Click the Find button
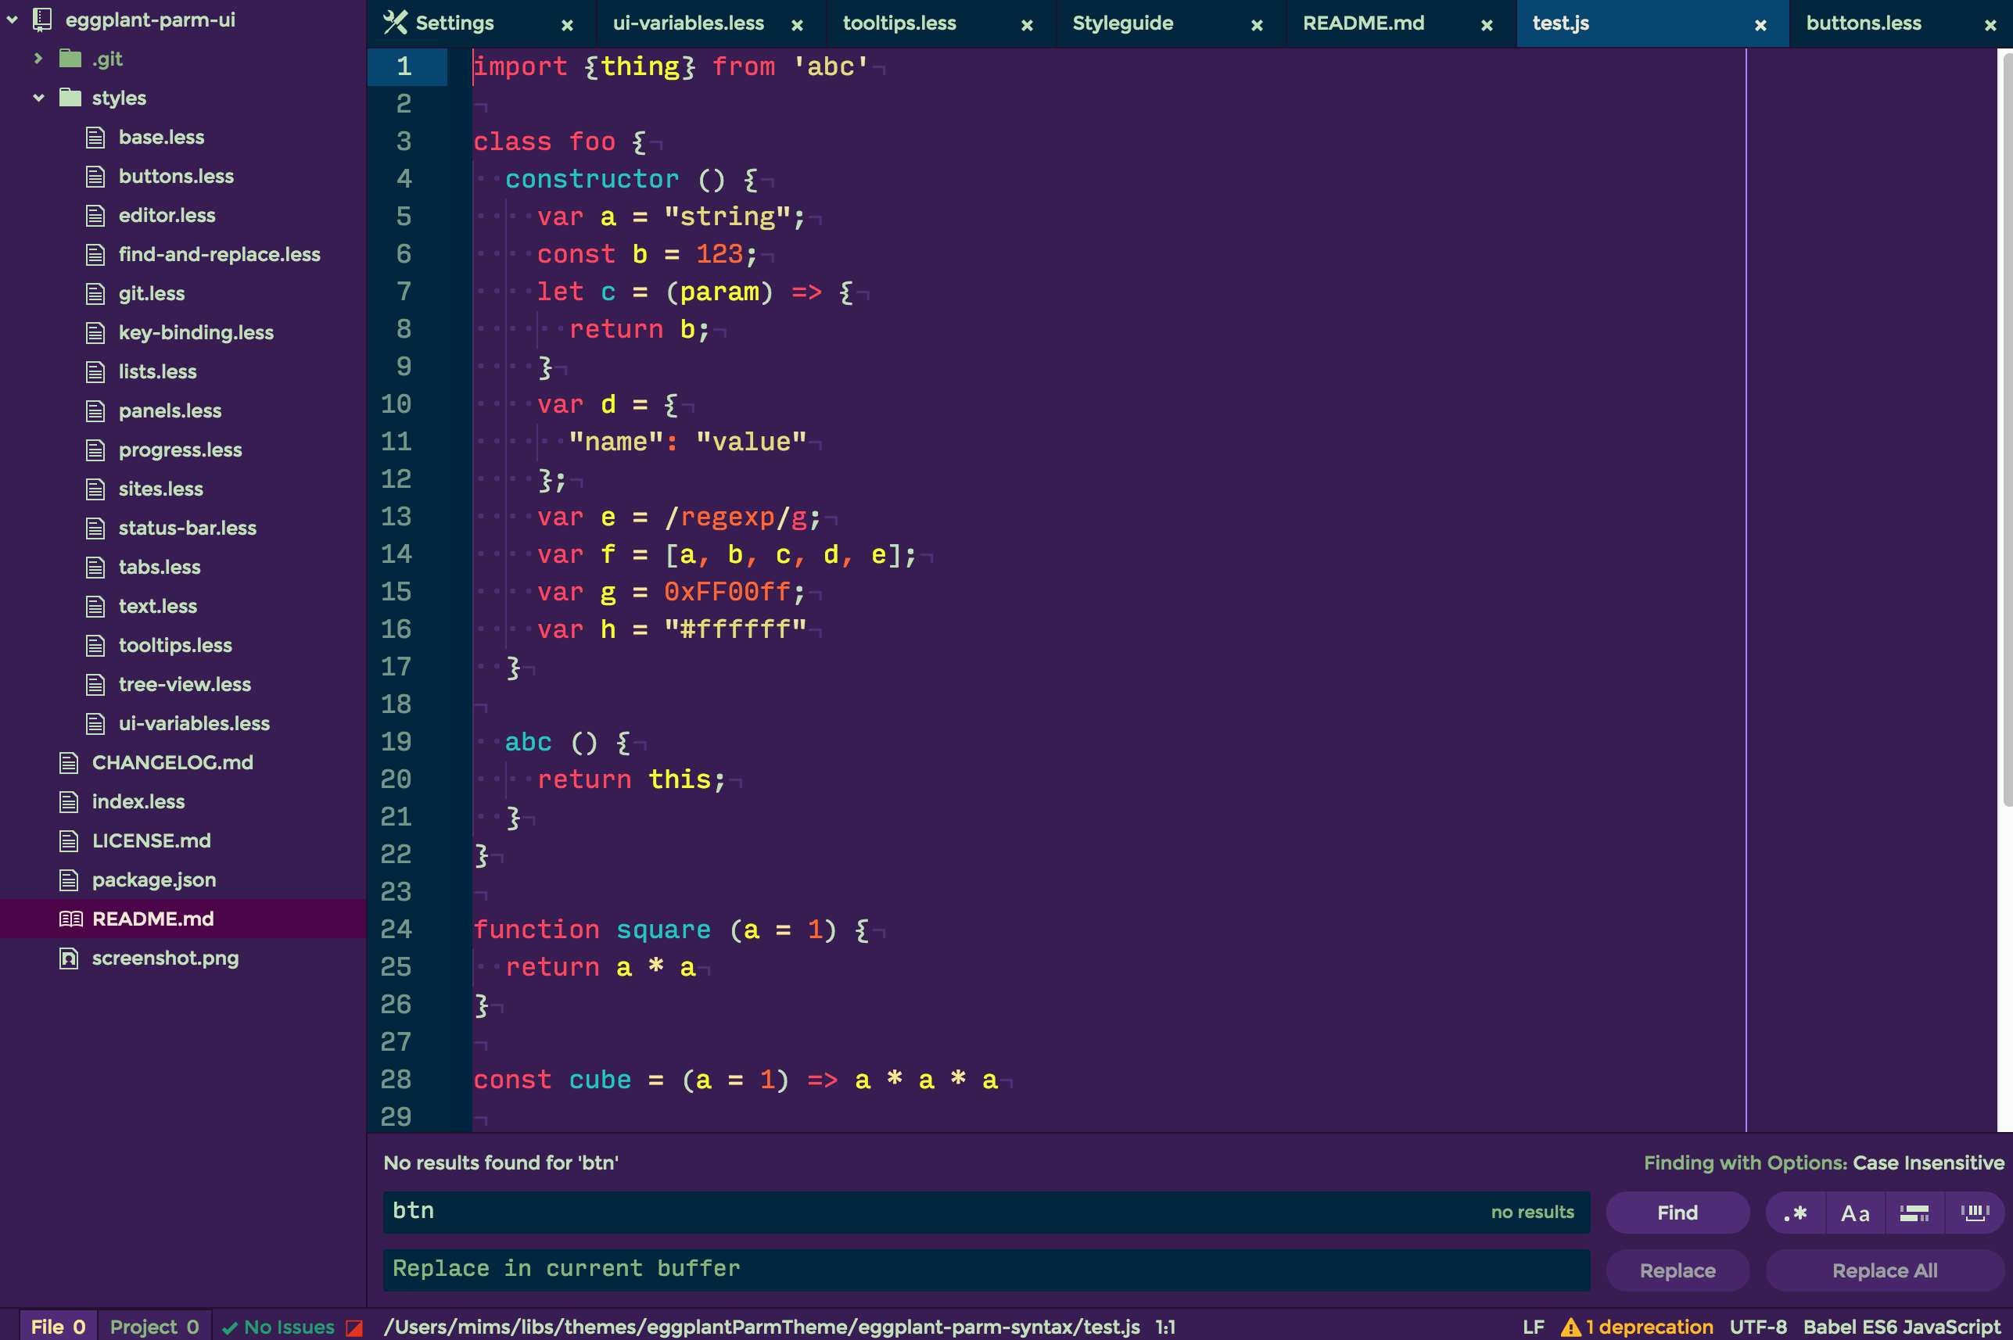Viewport: 2013px width, 1340px height. click(x=1677, y=1213)
